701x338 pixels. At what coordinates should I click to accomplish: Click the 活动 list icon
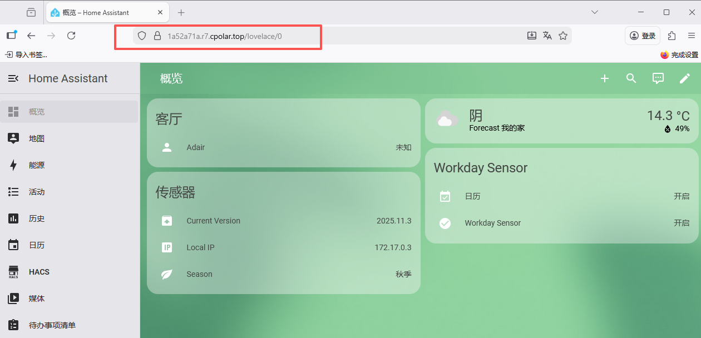coord(13,192)
